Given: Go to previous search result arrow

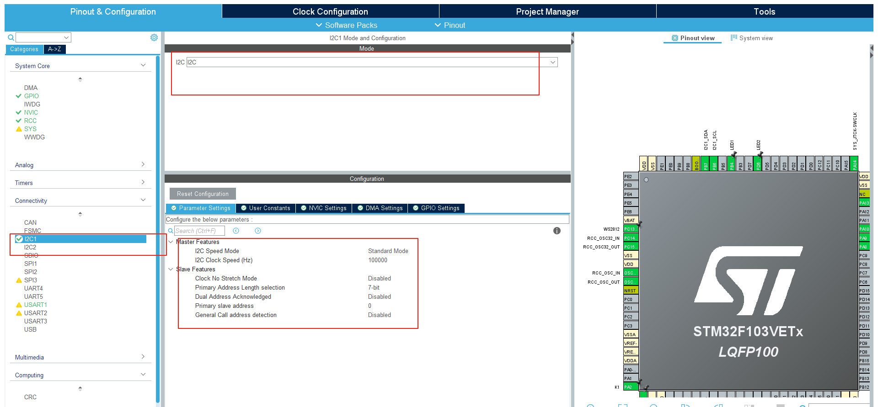Looking at the screenshot, I should pyautogui.click(x=236, y=231).
